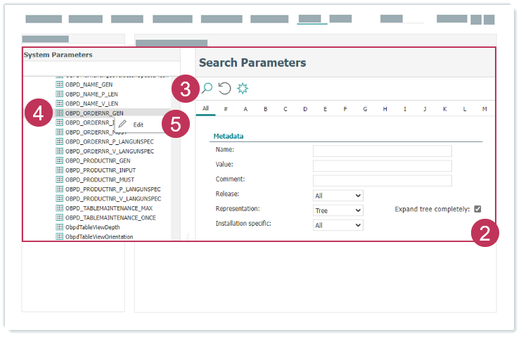This screenshot has height=337, width=521.
Task: Select the OBPD_ORDERNR_GEN tree entry
Action: 94,113
